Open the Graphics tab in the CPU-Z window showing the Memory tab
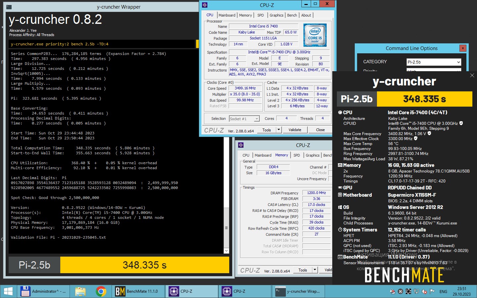The image size is (477, 298). pyautogui.click(x=313, y=155)
